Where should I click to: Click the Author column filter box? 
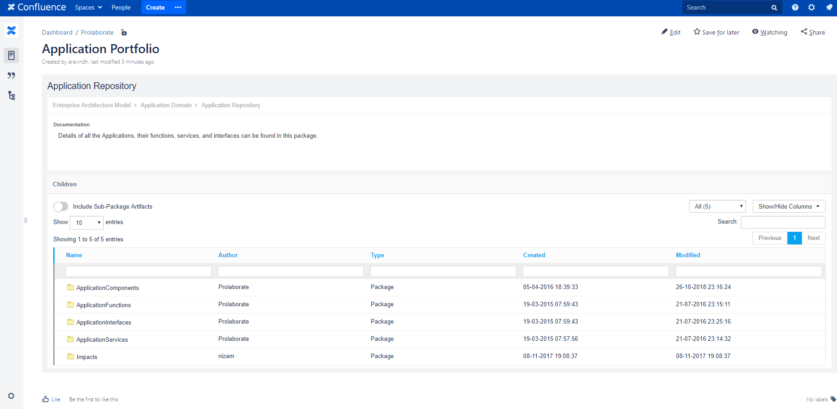pos(291,271)
